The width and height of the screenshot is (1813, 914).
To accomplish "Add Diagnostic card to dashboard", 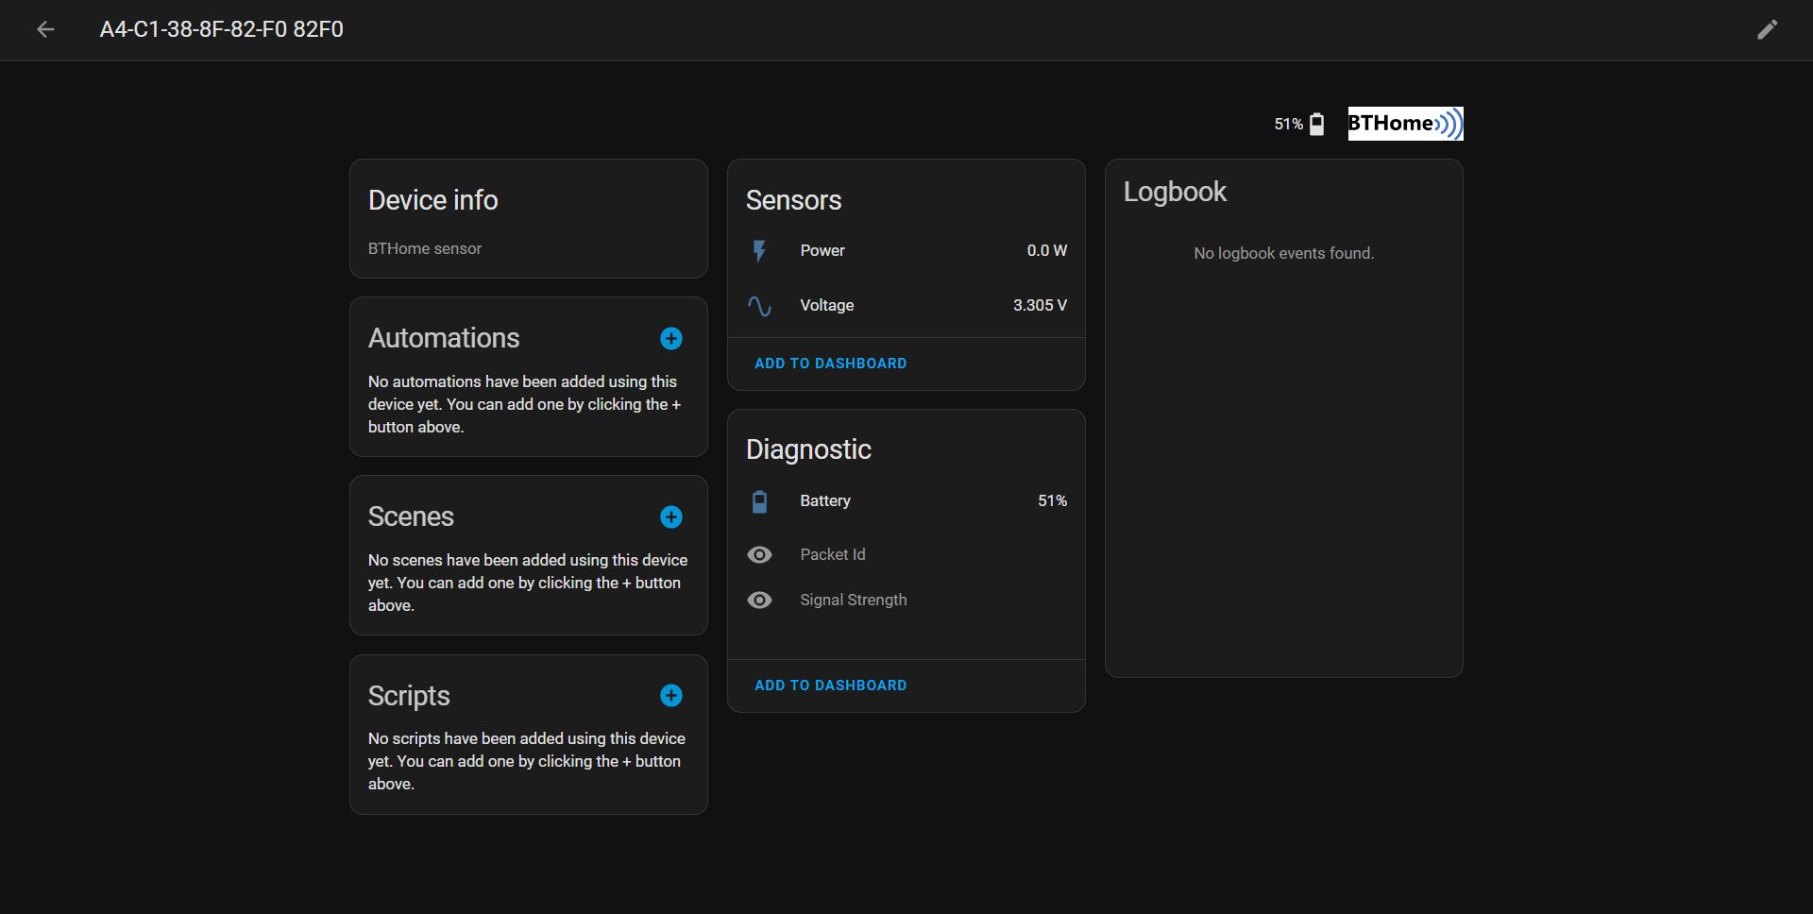I will point(830,685).
